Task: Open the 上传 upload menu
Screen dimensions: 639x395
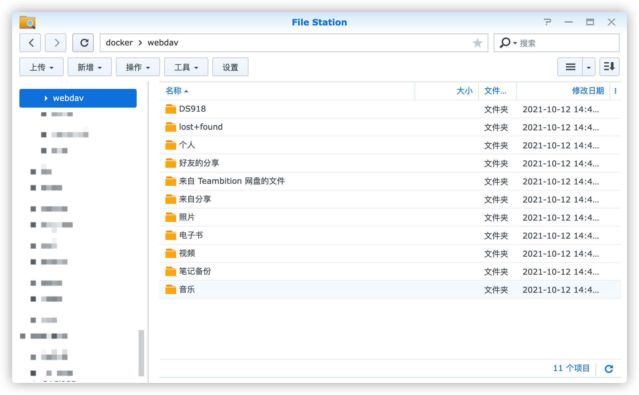Action: 42,67
